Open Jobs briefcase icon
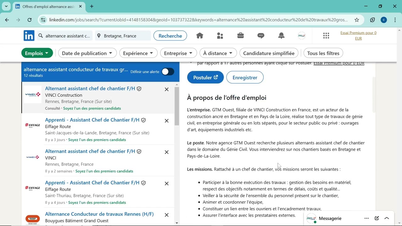The image size is (402, 226). (x=241, y=36)
